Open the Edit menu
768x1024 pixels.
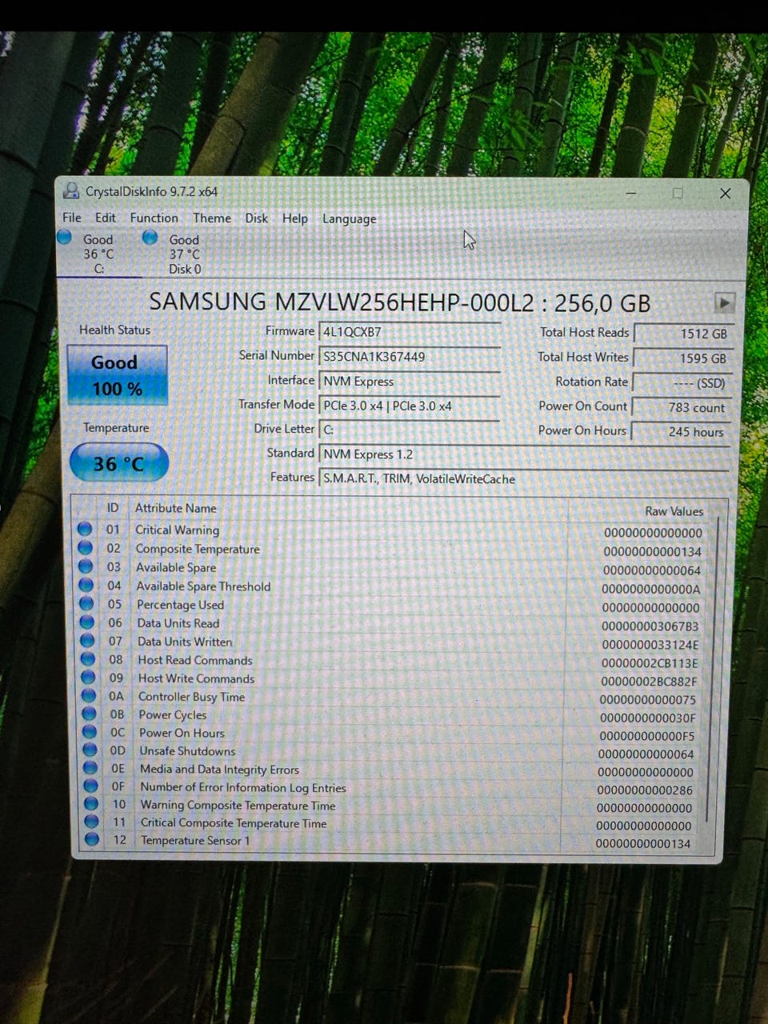(x=106, y=218)
